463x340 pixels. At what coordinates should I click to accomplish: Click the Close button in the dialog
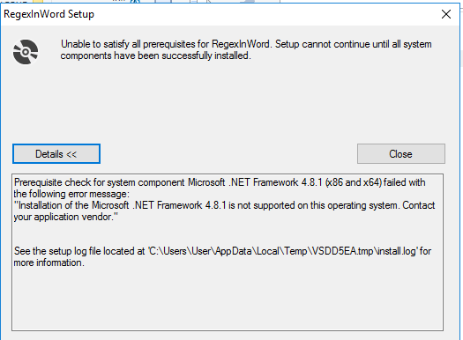[401, 154]
